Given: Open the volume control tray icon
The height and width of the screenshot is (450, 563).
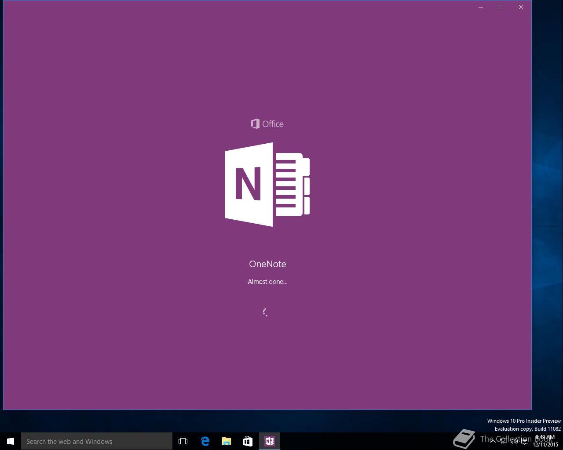Looking at the screenshot, I should (x=514, y=441).
